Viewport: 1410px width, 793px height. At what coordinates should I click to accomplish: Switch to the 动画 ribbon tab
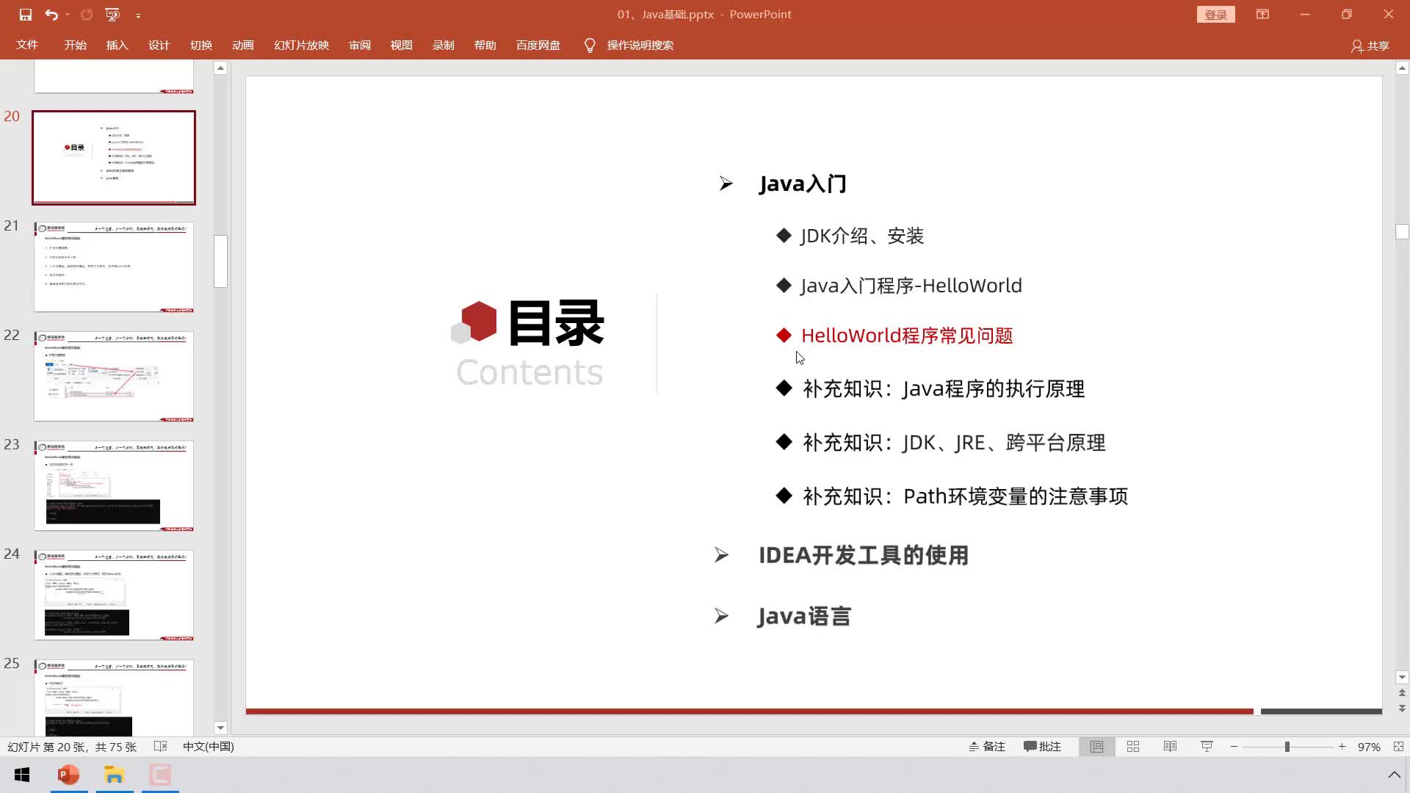(242, 46)
